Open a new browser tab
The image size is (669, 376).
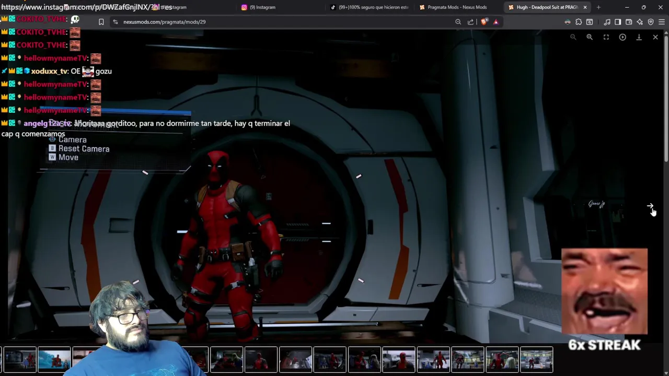598,7
